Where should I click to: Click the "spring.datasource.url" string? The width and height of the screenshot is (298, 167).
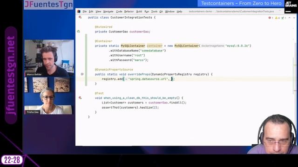tap(149, 79)
